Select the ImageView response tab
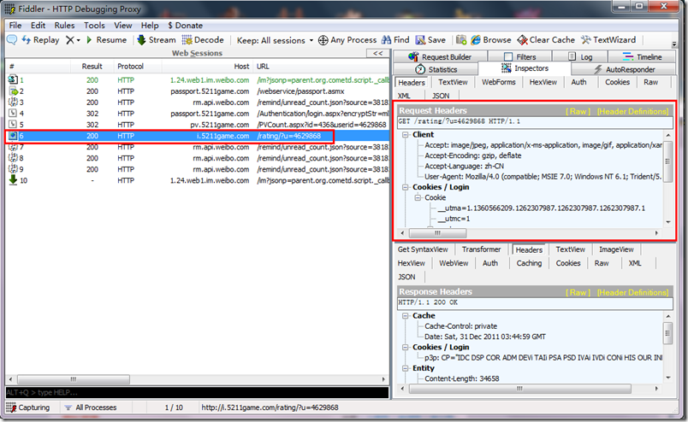This screenshot has height=422, width=688. click(x=616, y=249)
